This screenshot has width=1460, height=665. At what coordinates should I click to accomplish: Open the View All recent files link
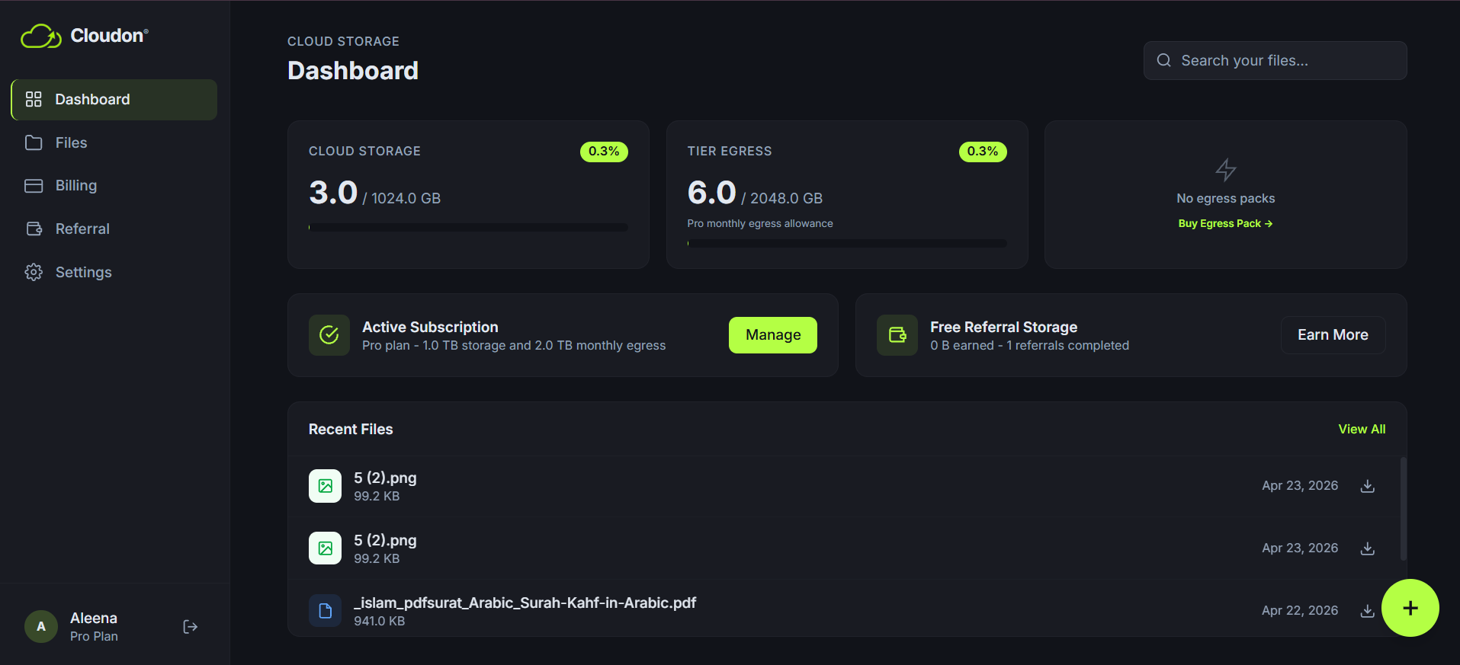point(1362,429)
